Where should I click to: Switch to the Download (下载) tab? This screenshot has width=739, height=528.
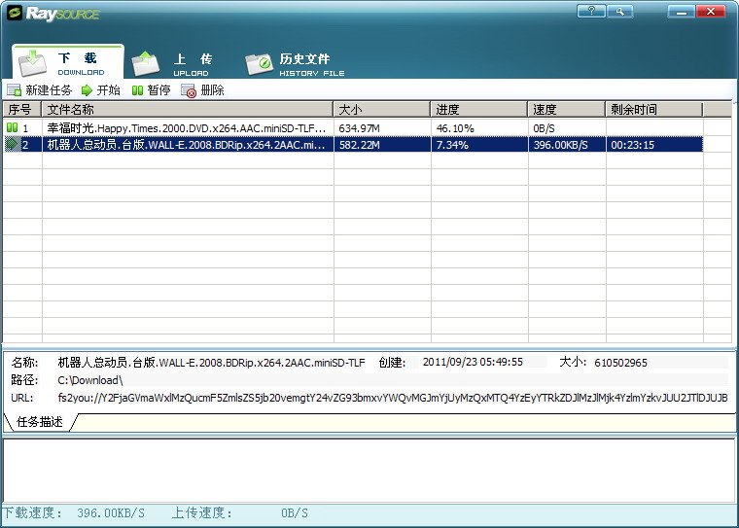pyautogui.click(x=68, y=63)
